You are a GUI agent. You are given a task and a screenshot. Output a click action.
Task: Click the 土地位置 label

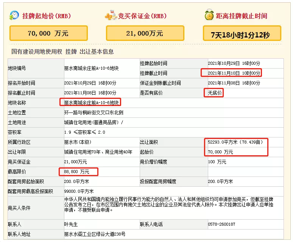tap(17, 112)
